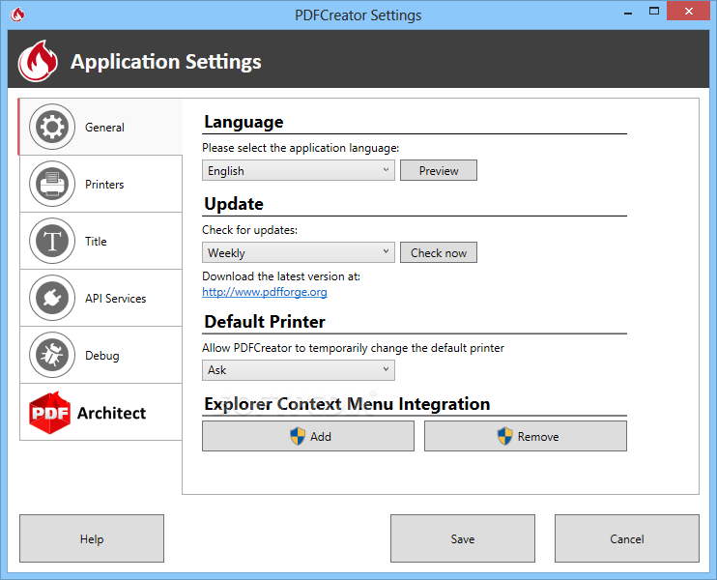Screen dimensions: 717x580
Task: Click the Title letter T icon
Action: pos(52,241)
